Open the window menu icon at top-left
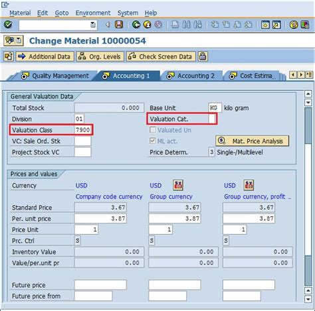The height and width of the screenshot is (311, 315). click(5, 5)
